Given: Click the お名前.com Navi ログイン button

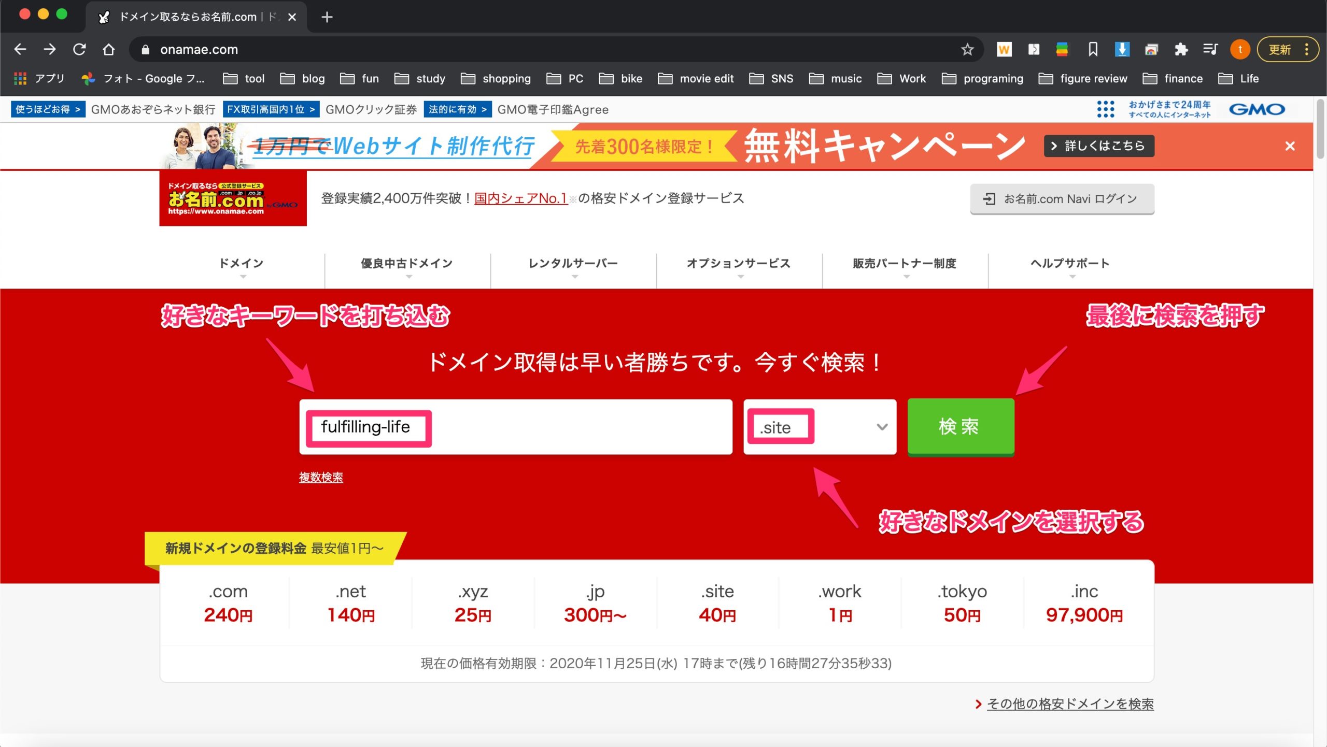Looking at the screenshot, I should click(x=1062, y=199).
